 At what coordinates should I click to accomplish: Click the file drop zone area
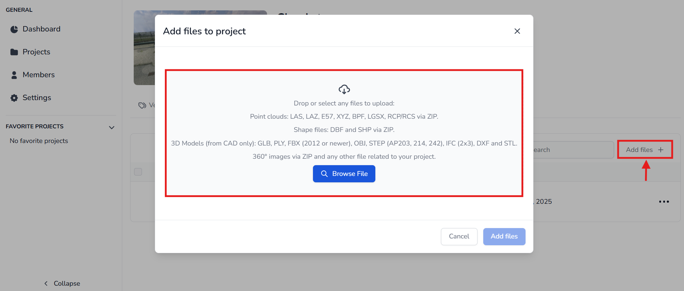click(344, 132)
